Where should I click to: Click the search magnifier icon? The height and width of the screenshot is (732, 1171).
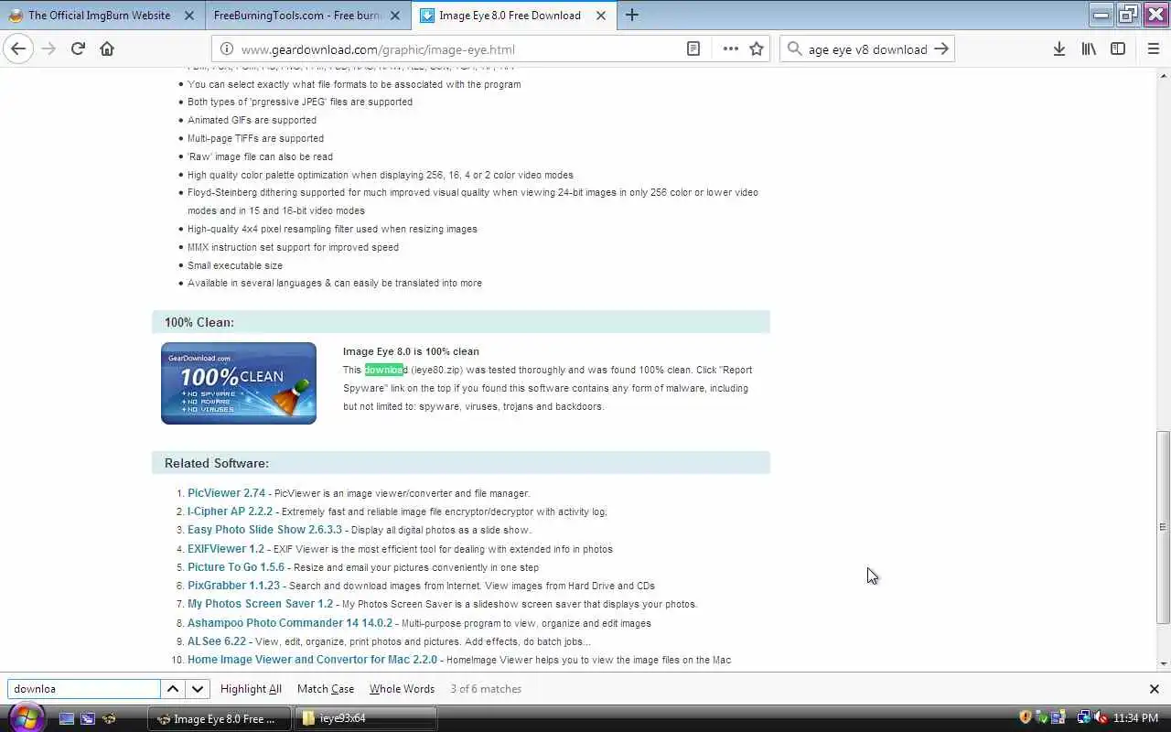pyautogui.click(x=794, y=49)
